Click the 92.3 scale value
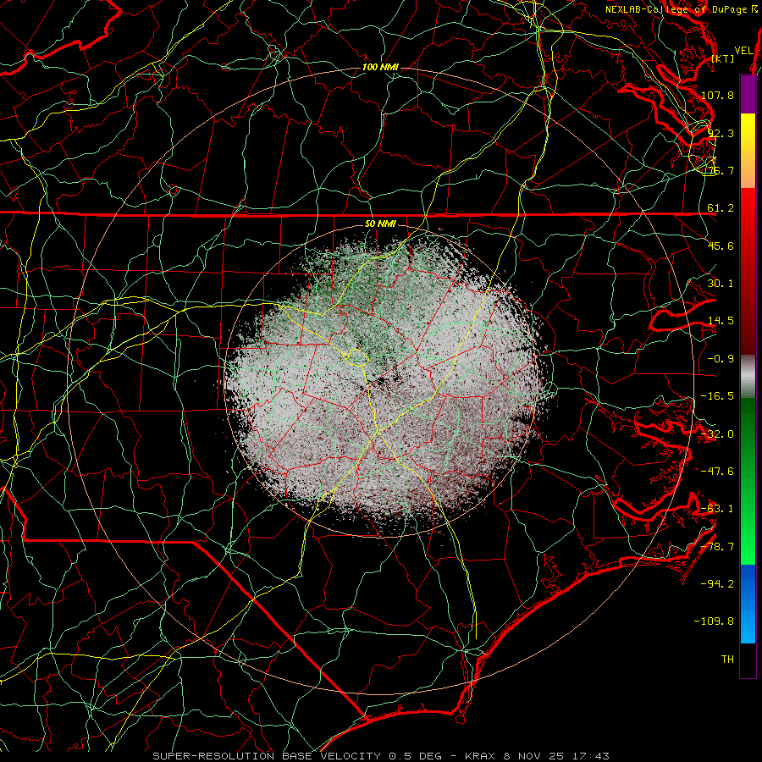 [x=721, y=133]
